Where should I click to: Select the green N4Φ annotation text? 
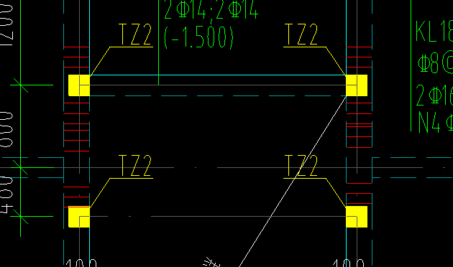coord(436,123)
